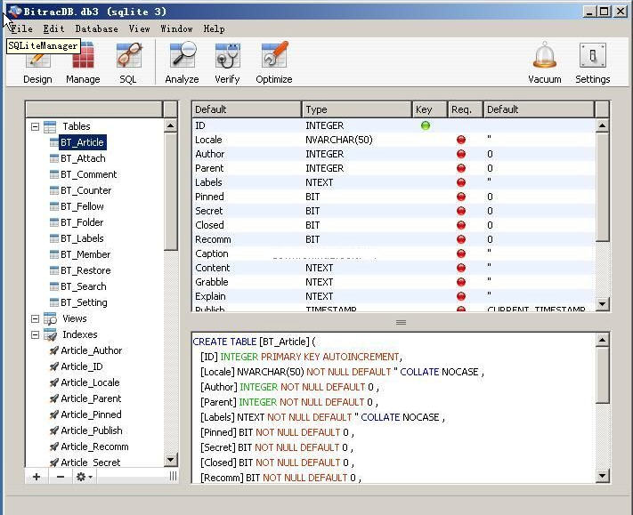Viewport: 633px width, 515px height.
Task: Select the BT_Member table
Action: coord(85,254)
